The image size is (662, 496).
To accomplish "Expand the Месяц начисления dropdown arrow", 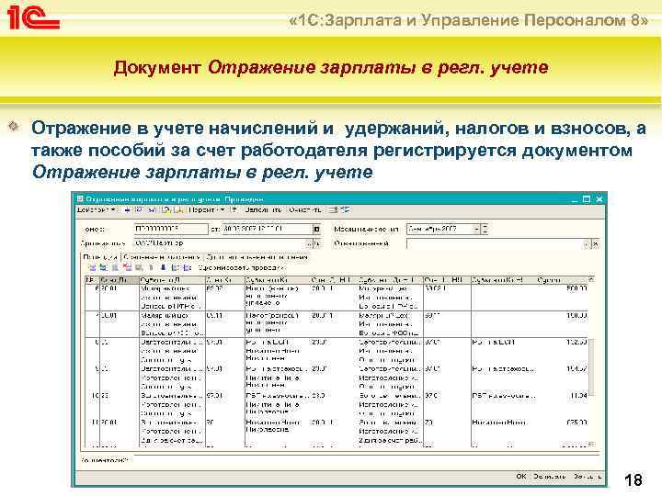I will click(x=476, y=229).
